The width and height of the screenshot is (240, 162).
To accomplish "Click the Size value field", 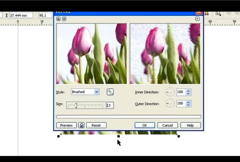I will click(110, 105).
